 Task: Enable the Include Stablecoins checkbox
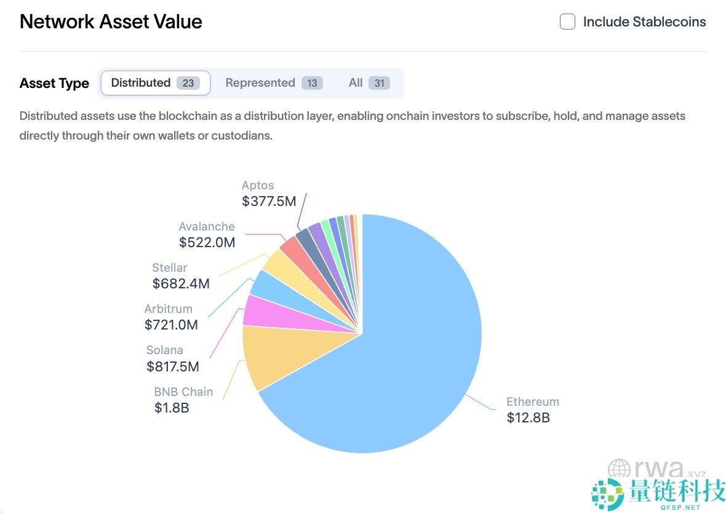[x=567, y=22]
